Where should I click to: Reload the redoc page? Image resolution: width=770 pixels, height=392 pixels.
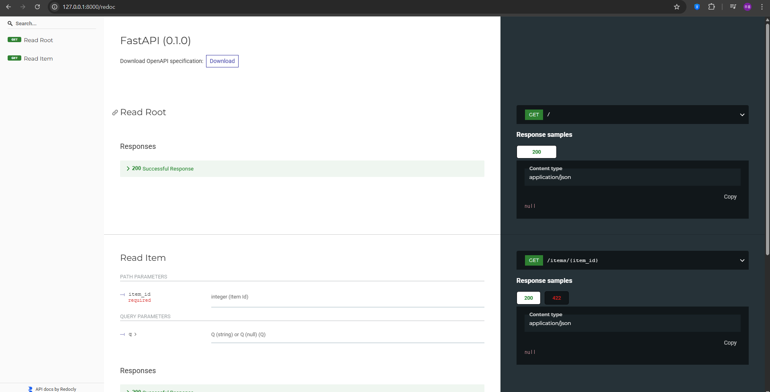37,7
